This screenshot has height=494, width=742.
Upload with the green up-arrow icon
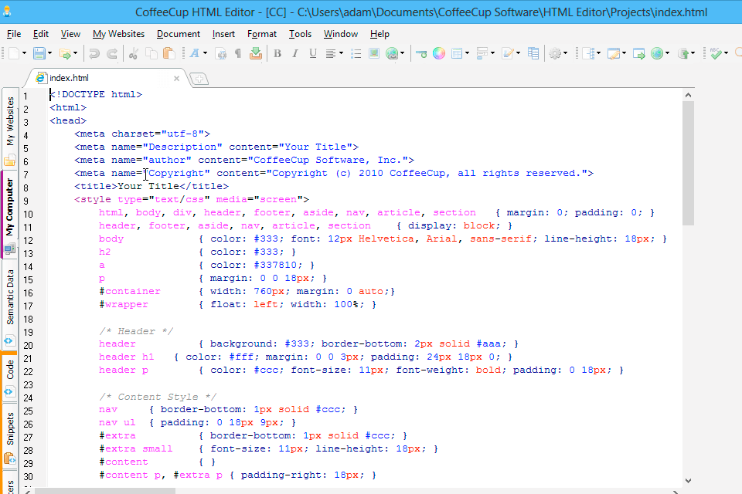point(683,53)
